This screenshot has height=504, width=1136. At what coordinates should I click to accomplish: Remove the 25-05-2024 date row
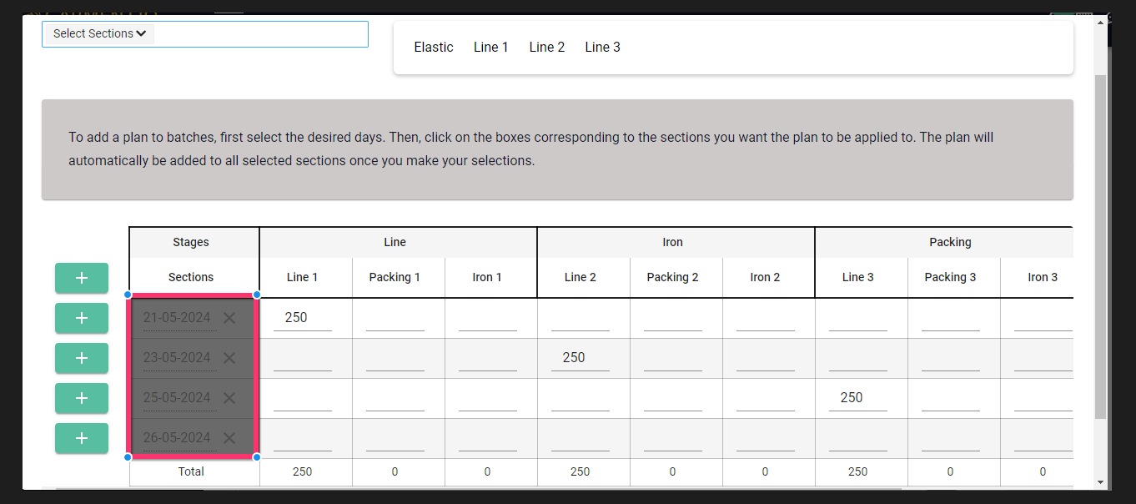click(229, 398)
